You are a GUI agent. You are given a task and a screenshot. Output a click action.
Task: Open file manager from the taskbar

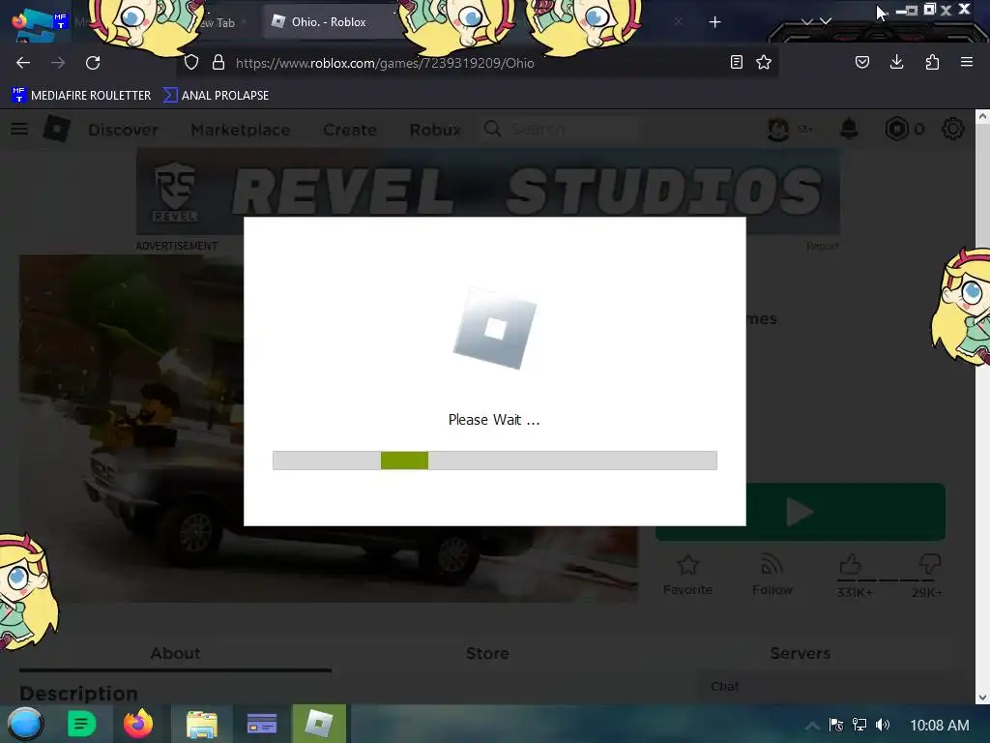(x=201, y=724)
